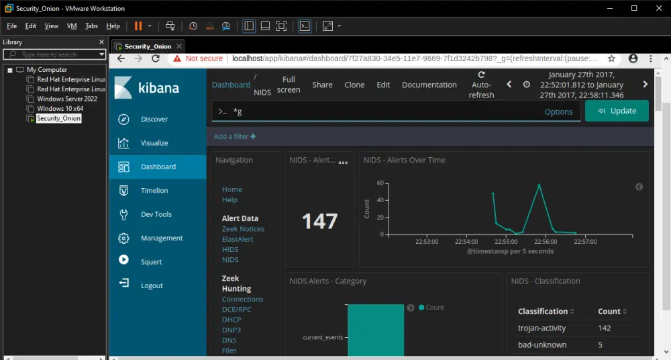
Task: Click the Not secure warning icon
Action: point(177,58)
